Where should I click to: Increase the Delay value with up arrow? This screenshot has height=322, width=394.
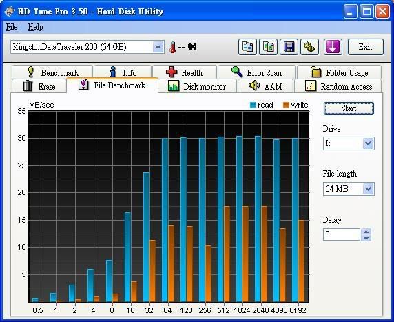[x=366, y=232]
